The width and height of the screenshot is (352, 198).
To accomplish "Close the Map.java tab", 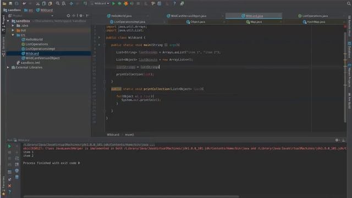I will pyautogui.click(x=280, y=22).
